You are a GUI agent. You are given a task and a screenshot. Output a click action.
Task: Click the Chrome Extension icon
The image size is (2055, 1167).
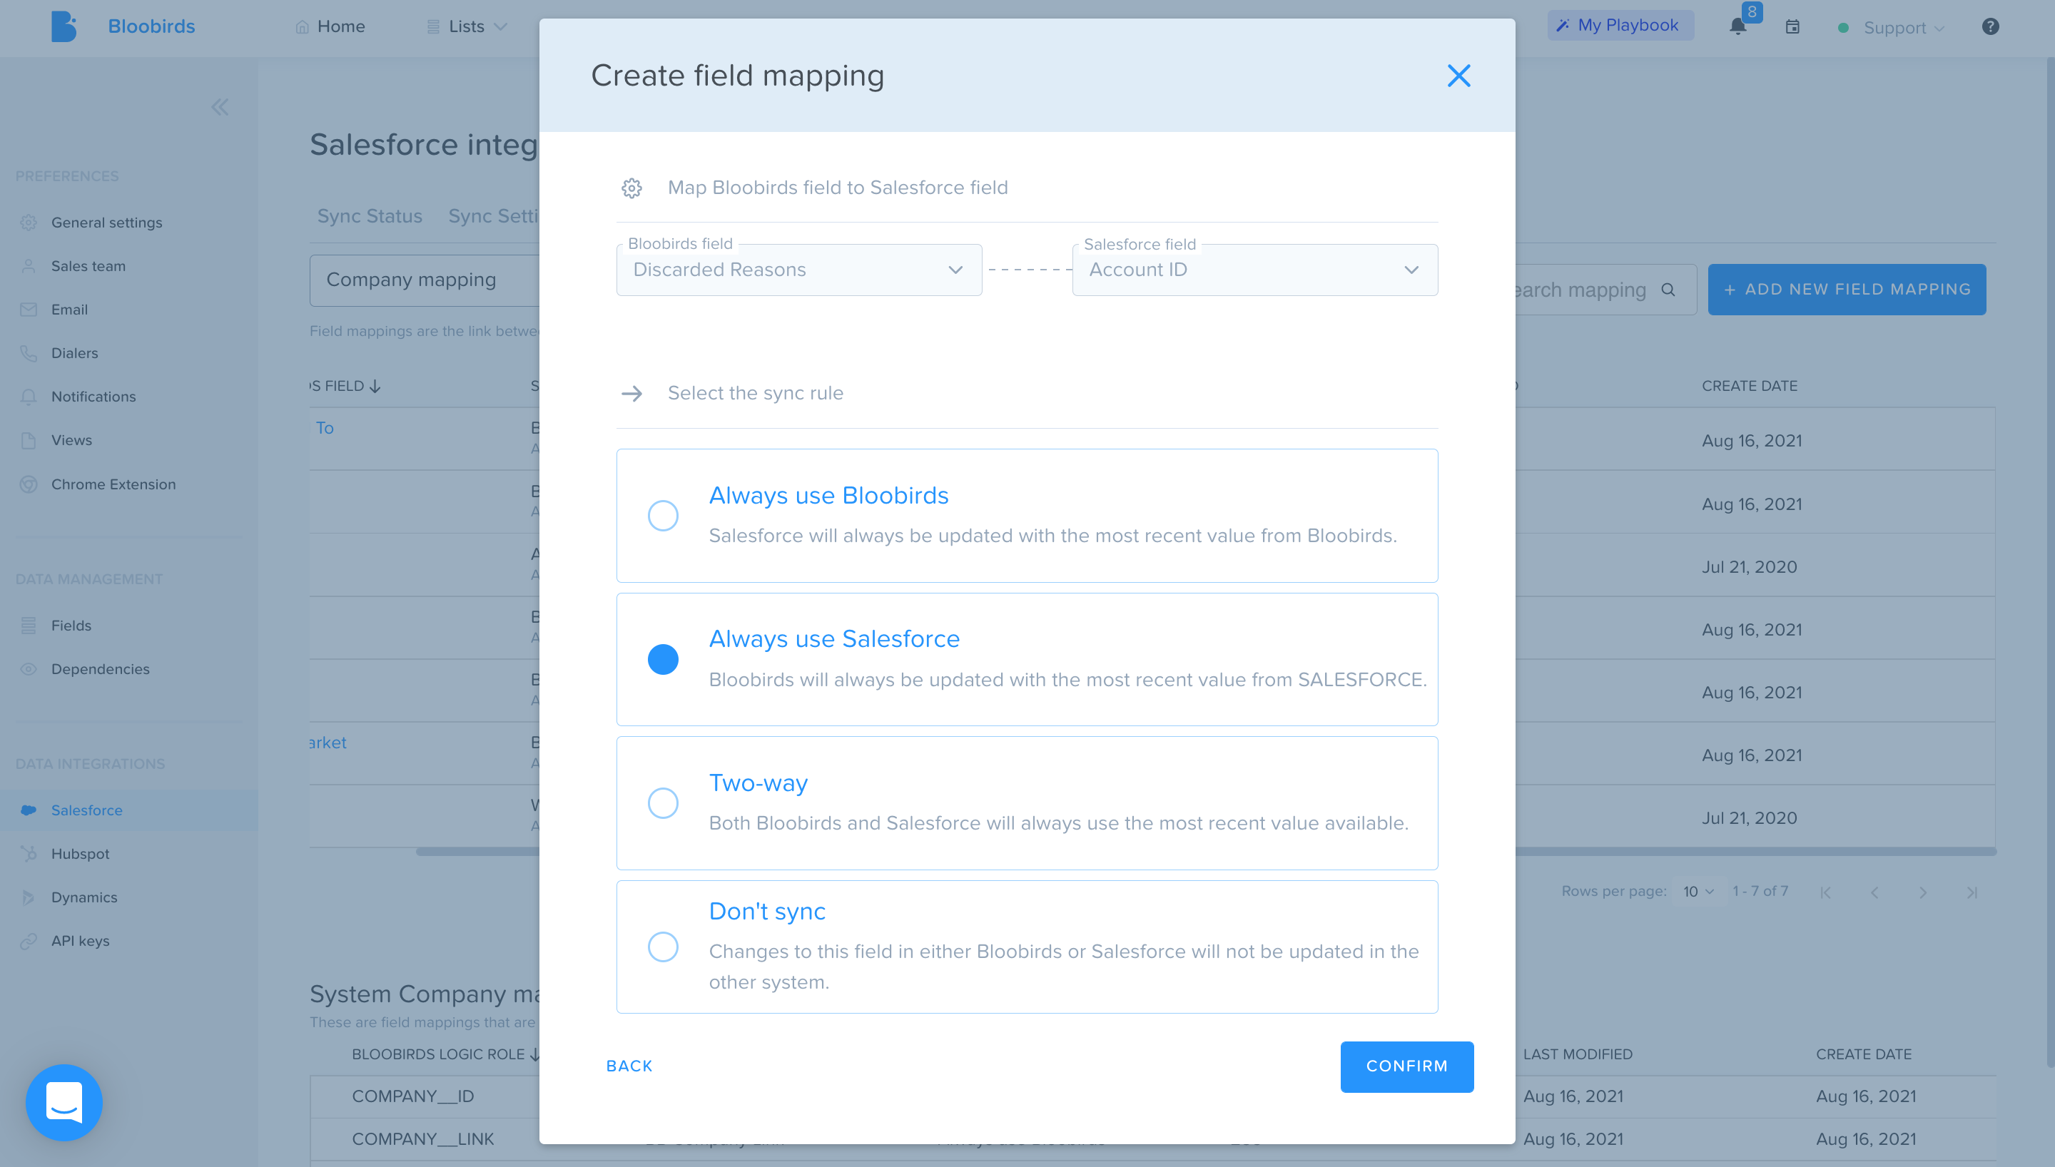(29, 484)
